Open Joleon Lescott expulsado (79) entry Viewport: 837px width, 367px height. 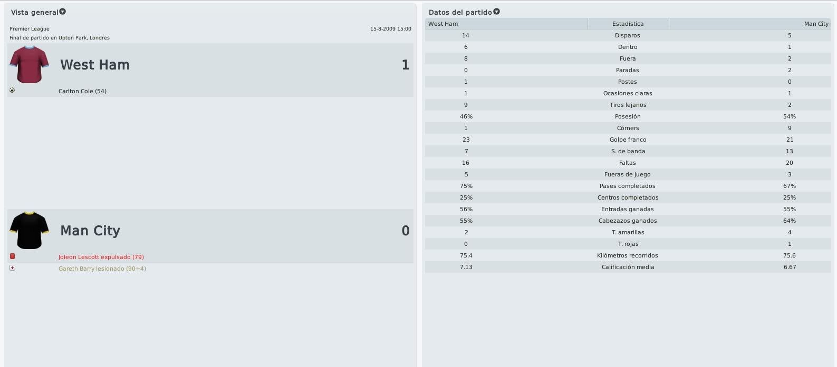click(x=101, y=257)
